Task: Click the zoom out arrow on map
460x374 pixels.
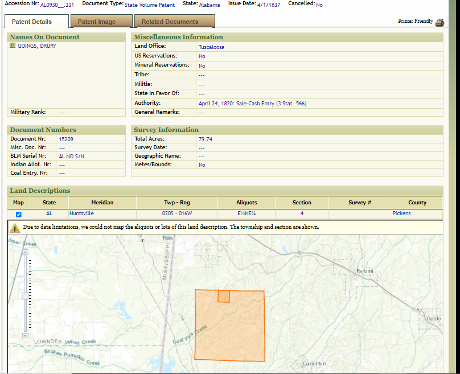Action: [25, 335]
